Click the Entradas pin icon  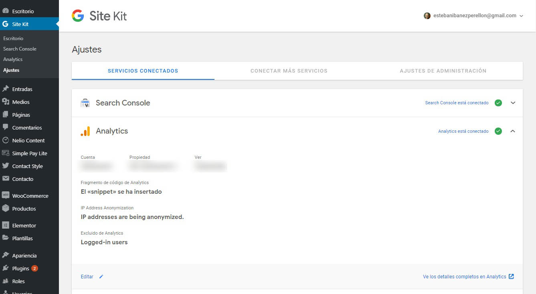[6, 89]
